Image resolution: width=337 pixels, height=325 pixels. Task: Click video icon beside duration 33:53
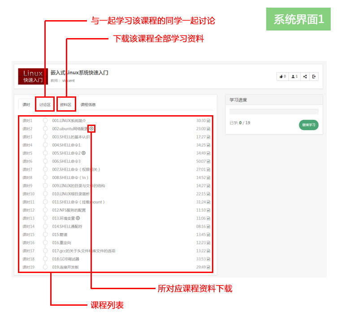click(208, 259)
